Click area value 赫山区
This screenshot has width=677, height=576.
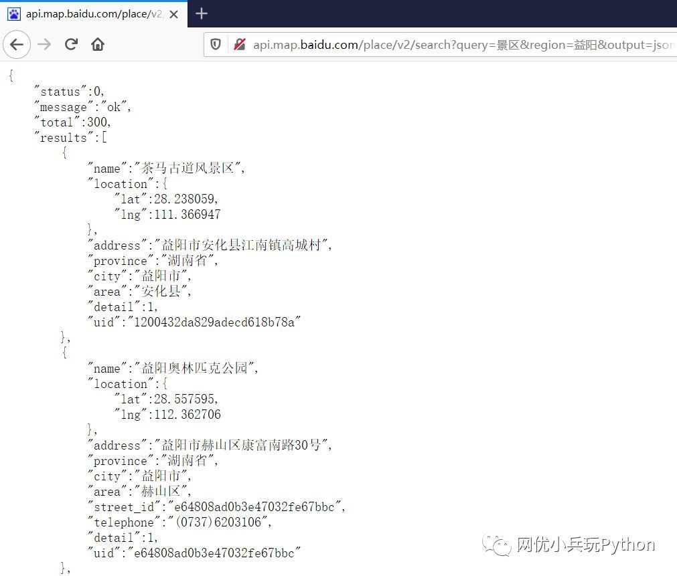pyautogui.click(x=161, y=491)
